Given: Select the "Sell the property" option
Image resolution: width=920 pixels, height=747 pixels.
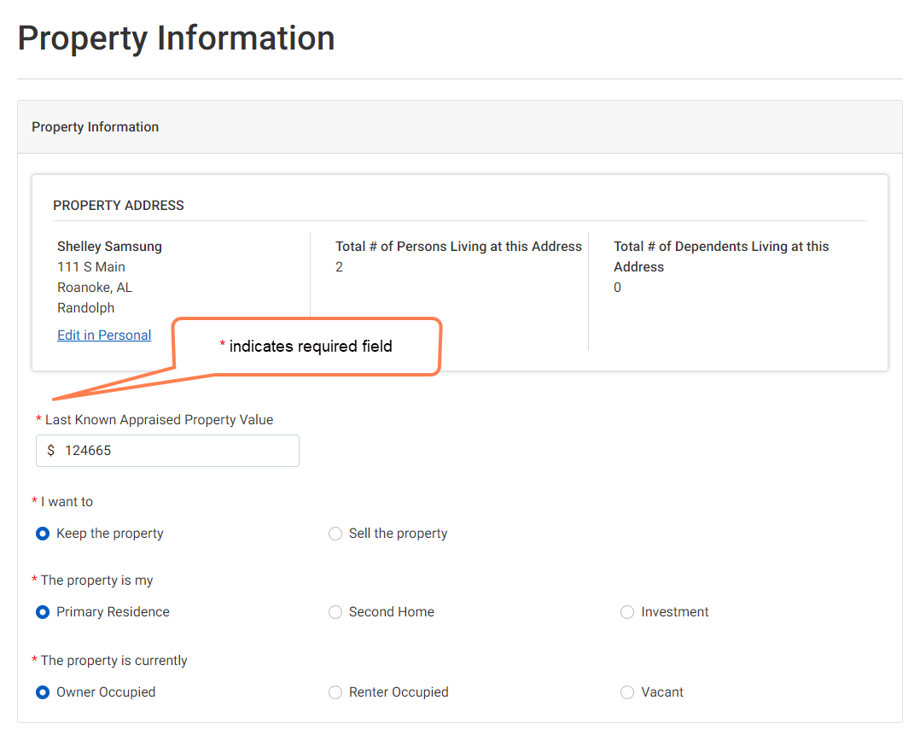Looking at the screenshot, I should point(335,533).
